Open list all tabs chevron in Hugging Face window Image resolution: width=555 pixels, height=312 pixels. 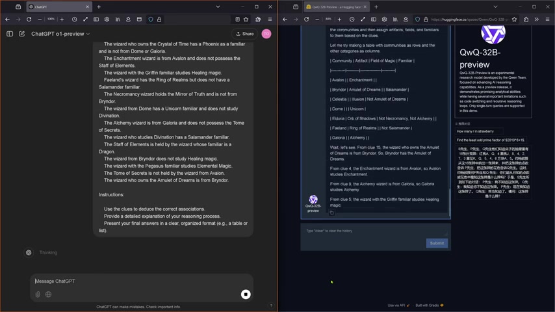(495, 6)
